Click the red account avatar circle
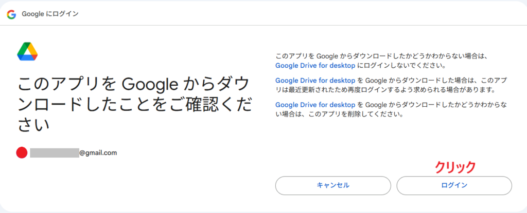 pyautogui.click(x=22, y=152)
